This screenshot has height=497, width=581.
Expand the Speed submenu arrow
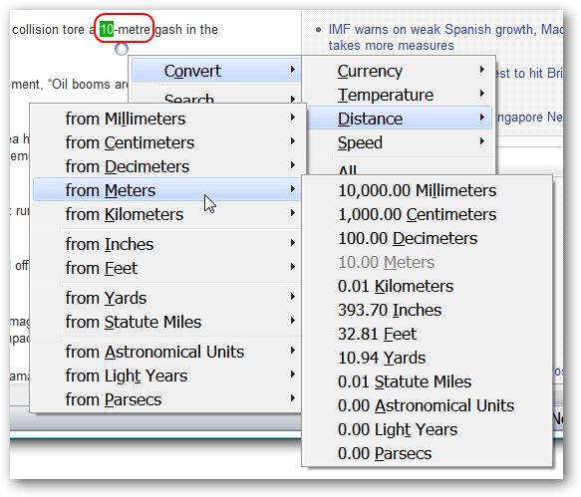click(481, 141)
